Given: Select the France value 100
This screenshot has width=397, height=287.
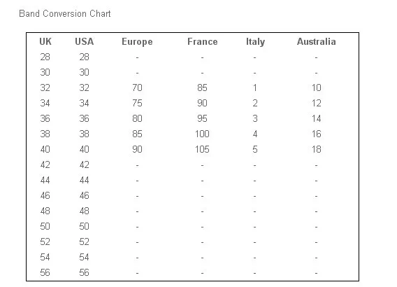Looking at the screenshot, I should (x=202, y=134).
